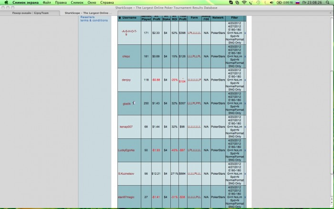Click the sort arrow beside Username header
Viewport: 334px width, 209px height.
(120, 18)
